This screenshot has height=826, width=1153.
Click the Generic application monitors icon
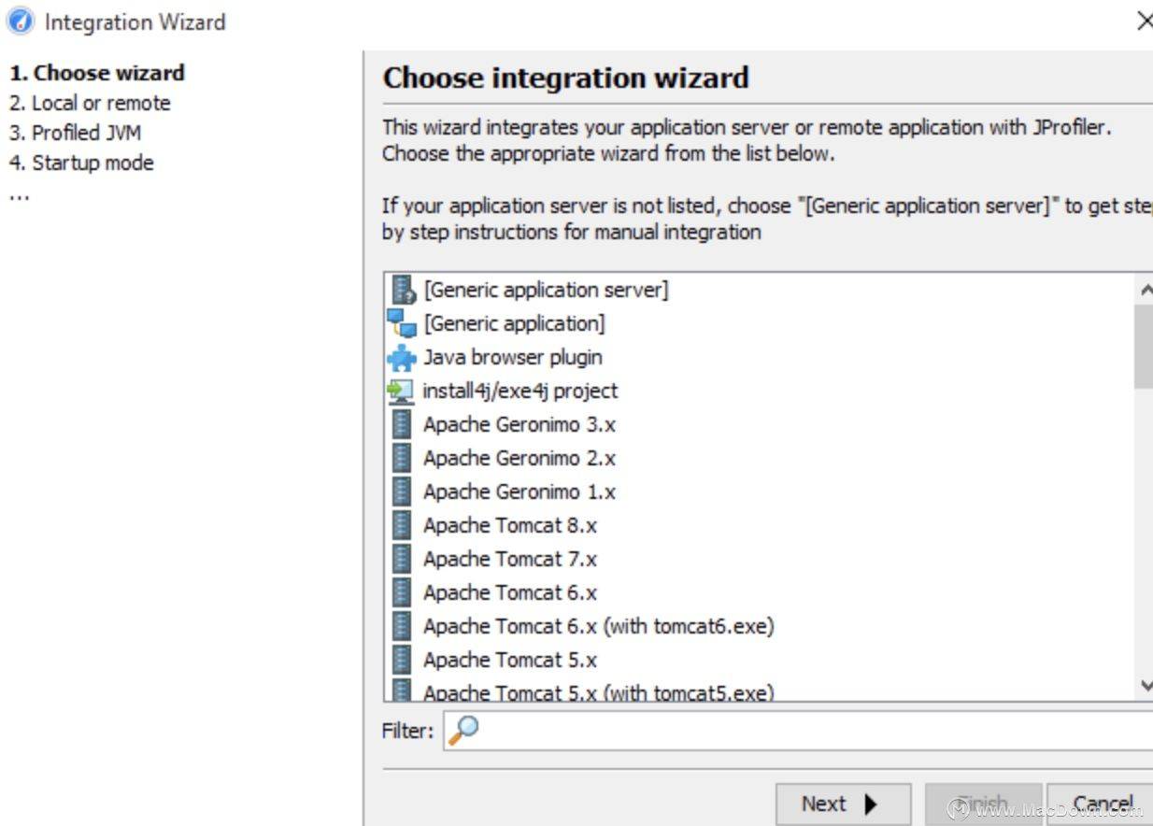tap(402, 323)
